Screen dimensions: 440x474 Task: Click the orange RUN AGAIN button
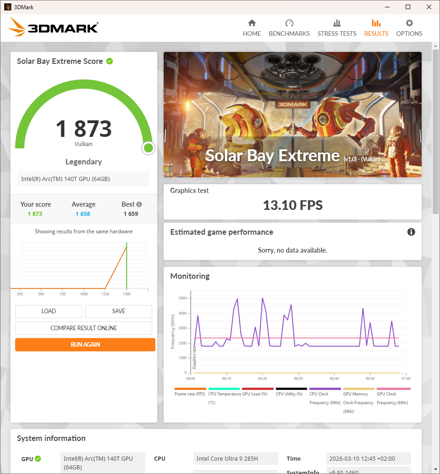coord(85,344)
